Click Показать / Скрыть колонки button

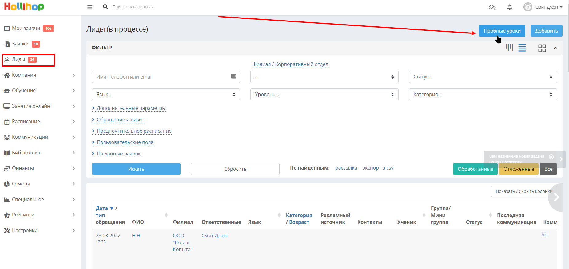coord(524,191)
